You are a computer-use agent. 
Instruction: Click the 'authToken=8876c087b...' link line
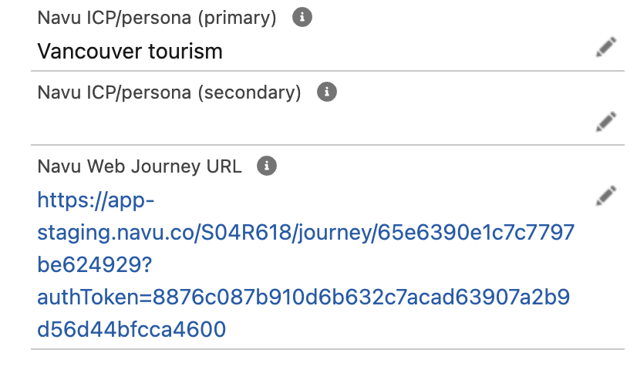303,297
